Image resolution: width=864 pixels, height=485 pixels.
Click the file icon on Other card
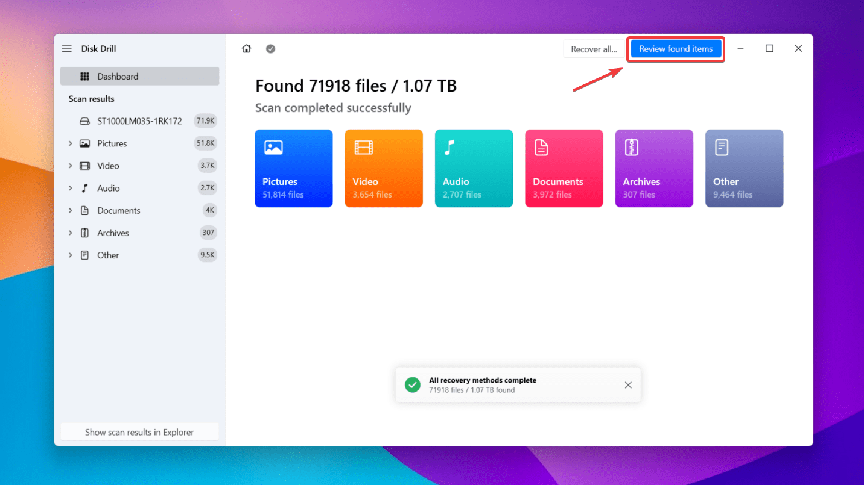point(722,147)
